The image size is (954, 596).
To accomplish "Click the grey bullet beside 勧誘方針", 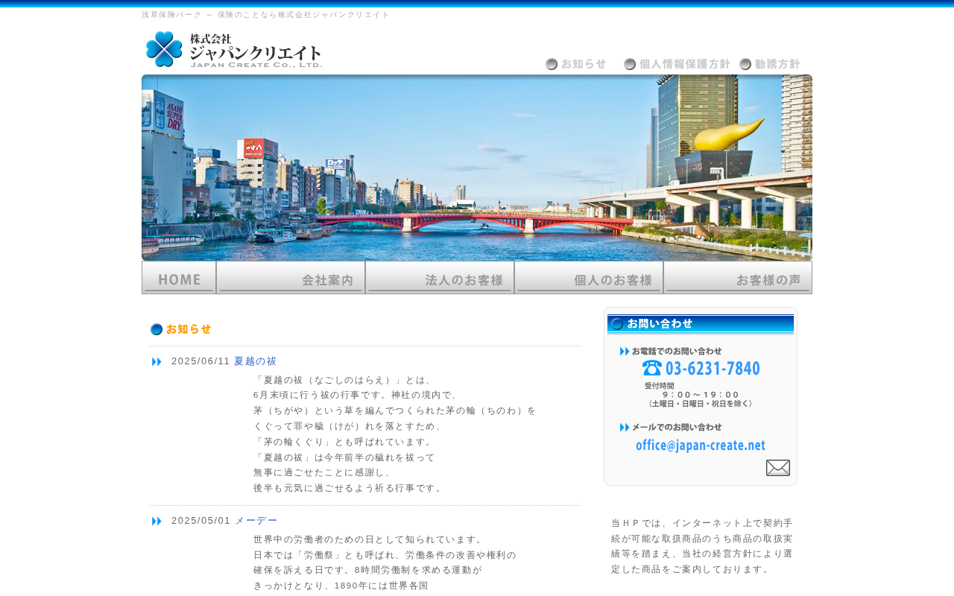I will tap(745, 64).
